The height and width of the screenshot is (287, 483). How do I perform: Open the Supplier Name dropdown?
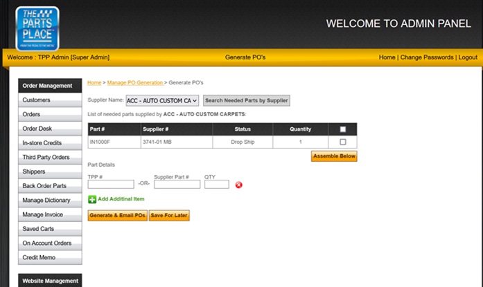[x=162, y=101]
